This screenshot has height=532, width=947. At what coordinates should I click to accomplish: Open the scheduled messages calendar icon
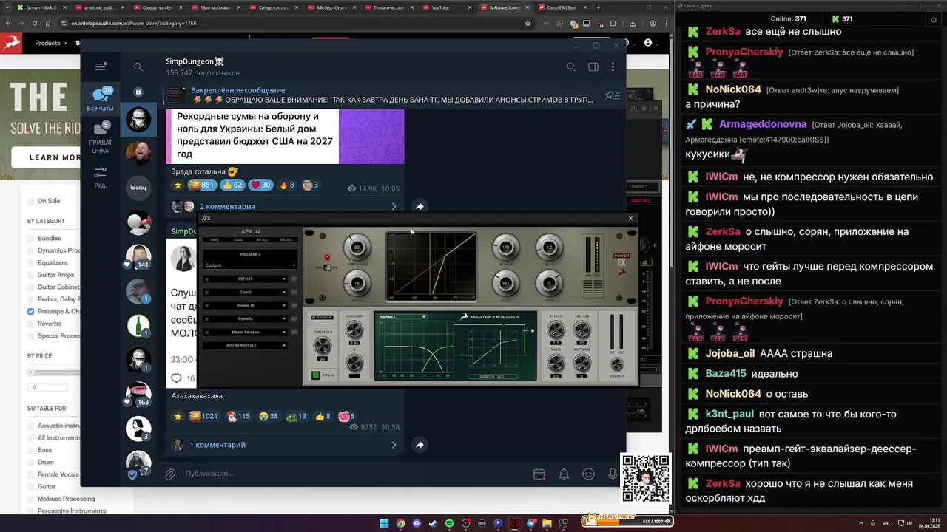point(539,474)
